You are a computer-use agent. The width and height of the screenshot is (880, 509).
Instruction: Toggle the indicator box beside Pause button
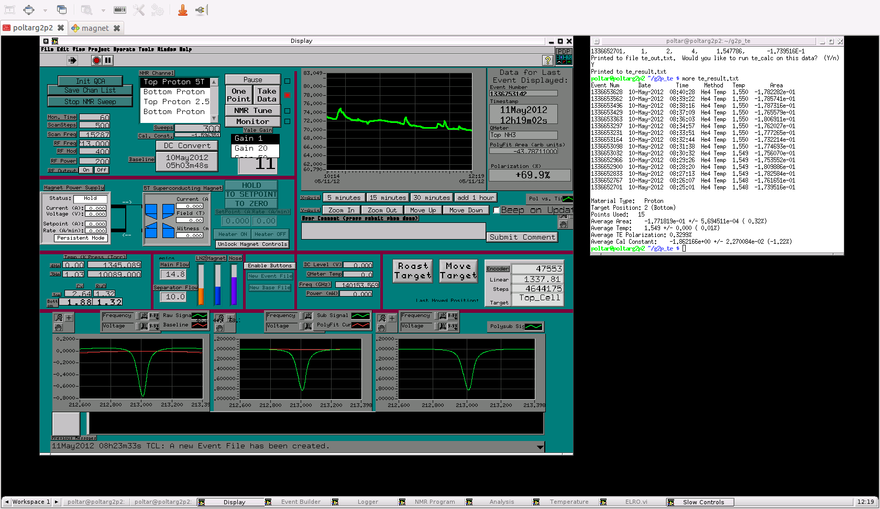(287, 81)
